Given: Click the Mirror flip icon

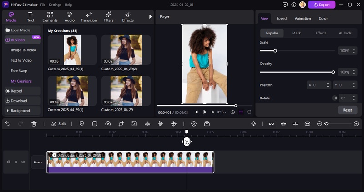Looking at the screenshot, I should (x=147, y=123).
